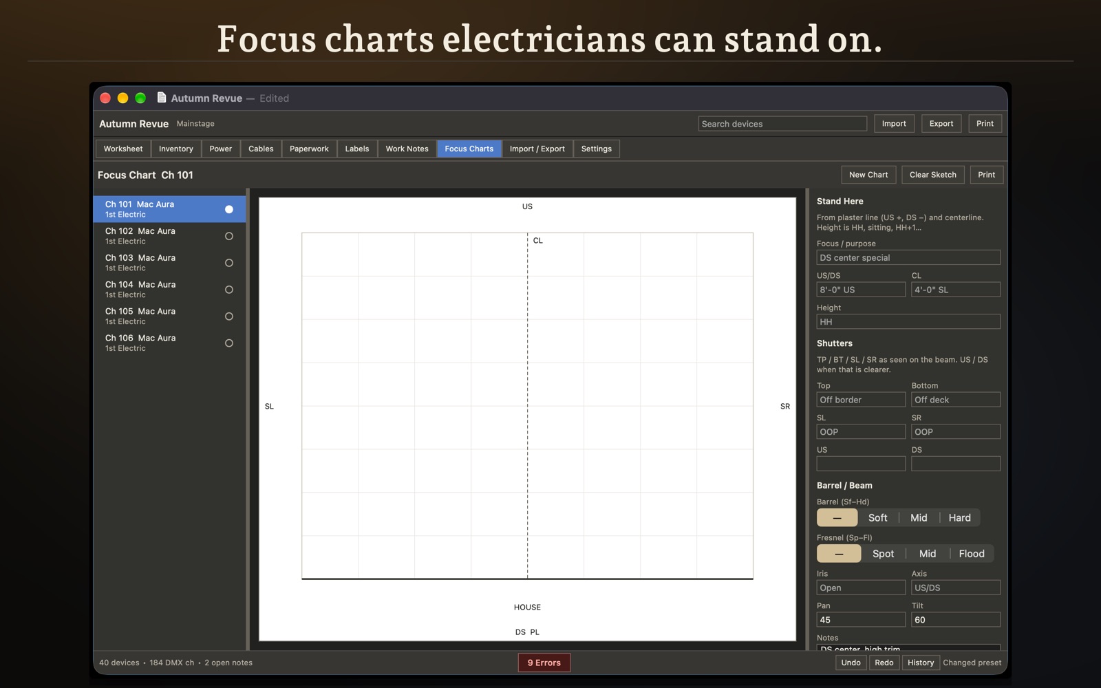Click the Pan value field
The height and width of the screenshot is (688, 1101).
861,620
